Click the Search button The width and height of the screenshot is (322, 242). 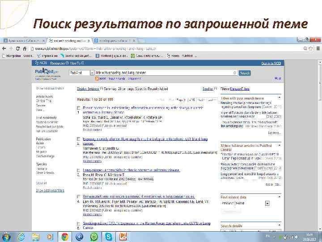coord(245,73)
